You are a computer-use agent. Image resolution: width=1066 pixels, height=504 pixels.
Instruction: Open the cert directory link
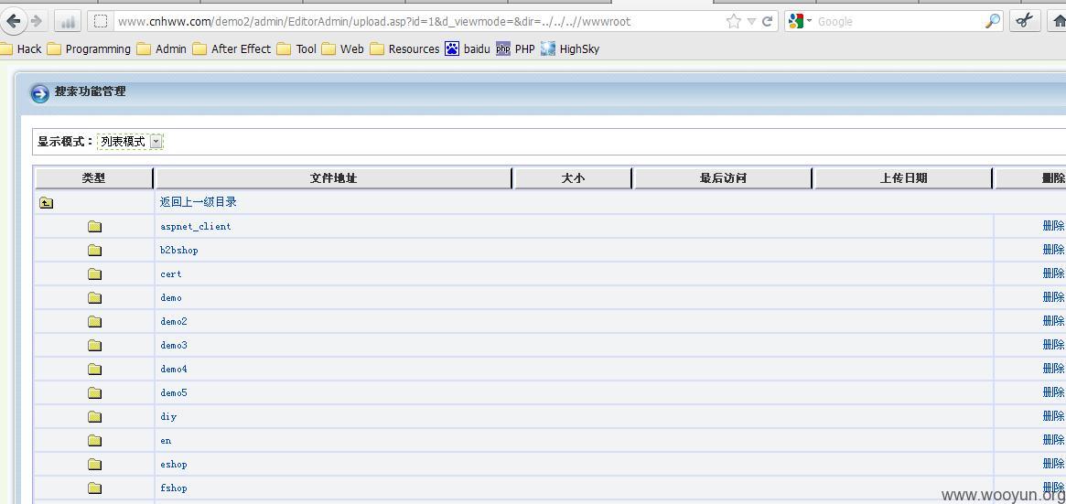coord(171,273)
